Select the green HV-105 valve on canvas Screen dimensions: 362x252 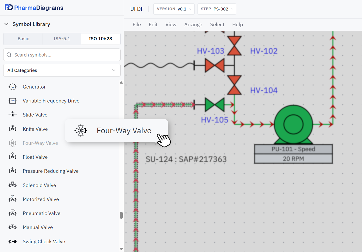pos(215,105)
